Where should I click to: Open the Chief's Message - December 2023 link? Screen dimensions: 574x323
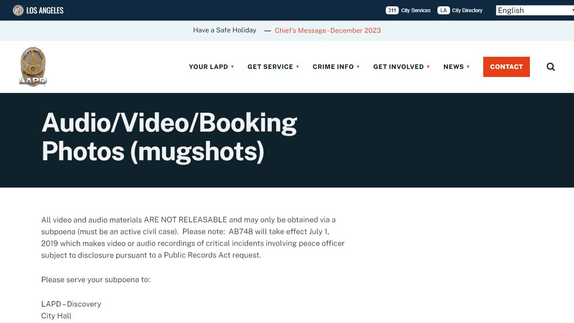(328, 30)
